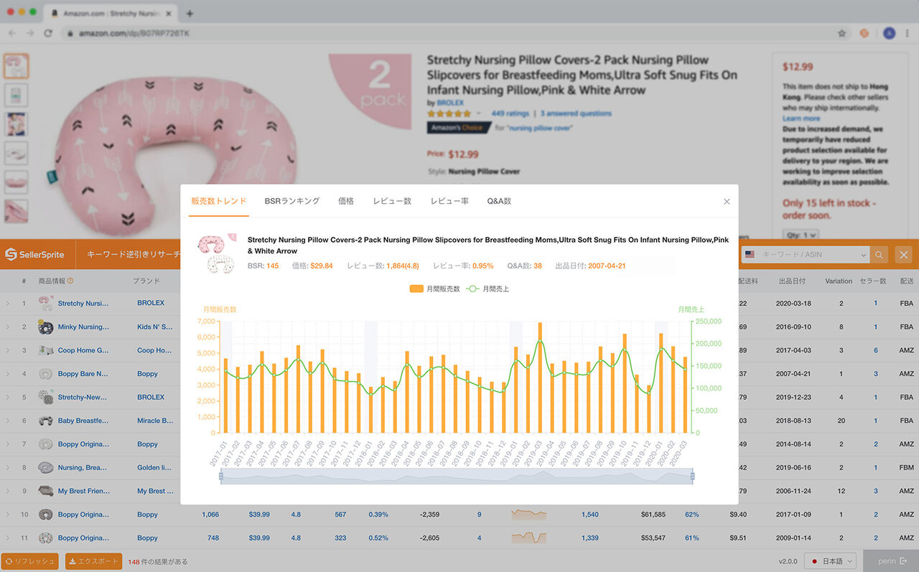Screen dimensions: 919x572
Task: Click the chart range slider's right handle
Action: [693, 476]
